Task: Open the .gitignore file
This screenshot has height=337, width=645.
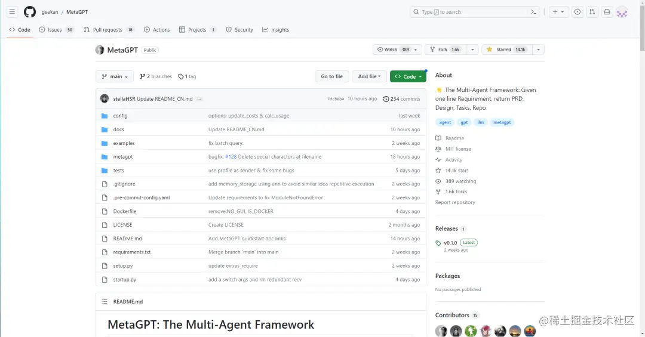Action: coord(124,184)
